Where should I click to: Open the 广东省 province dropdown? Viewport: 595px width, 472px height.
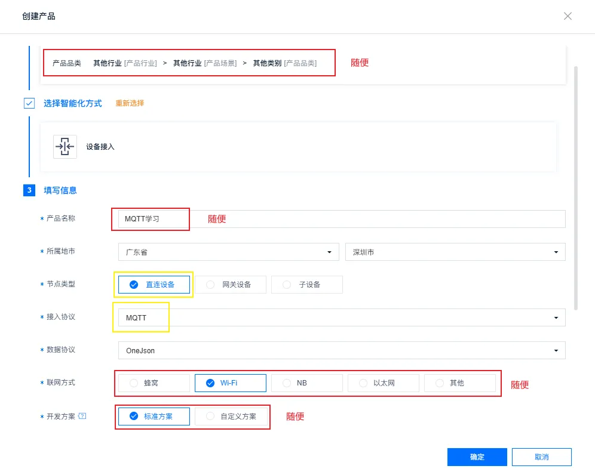point(228,252)
